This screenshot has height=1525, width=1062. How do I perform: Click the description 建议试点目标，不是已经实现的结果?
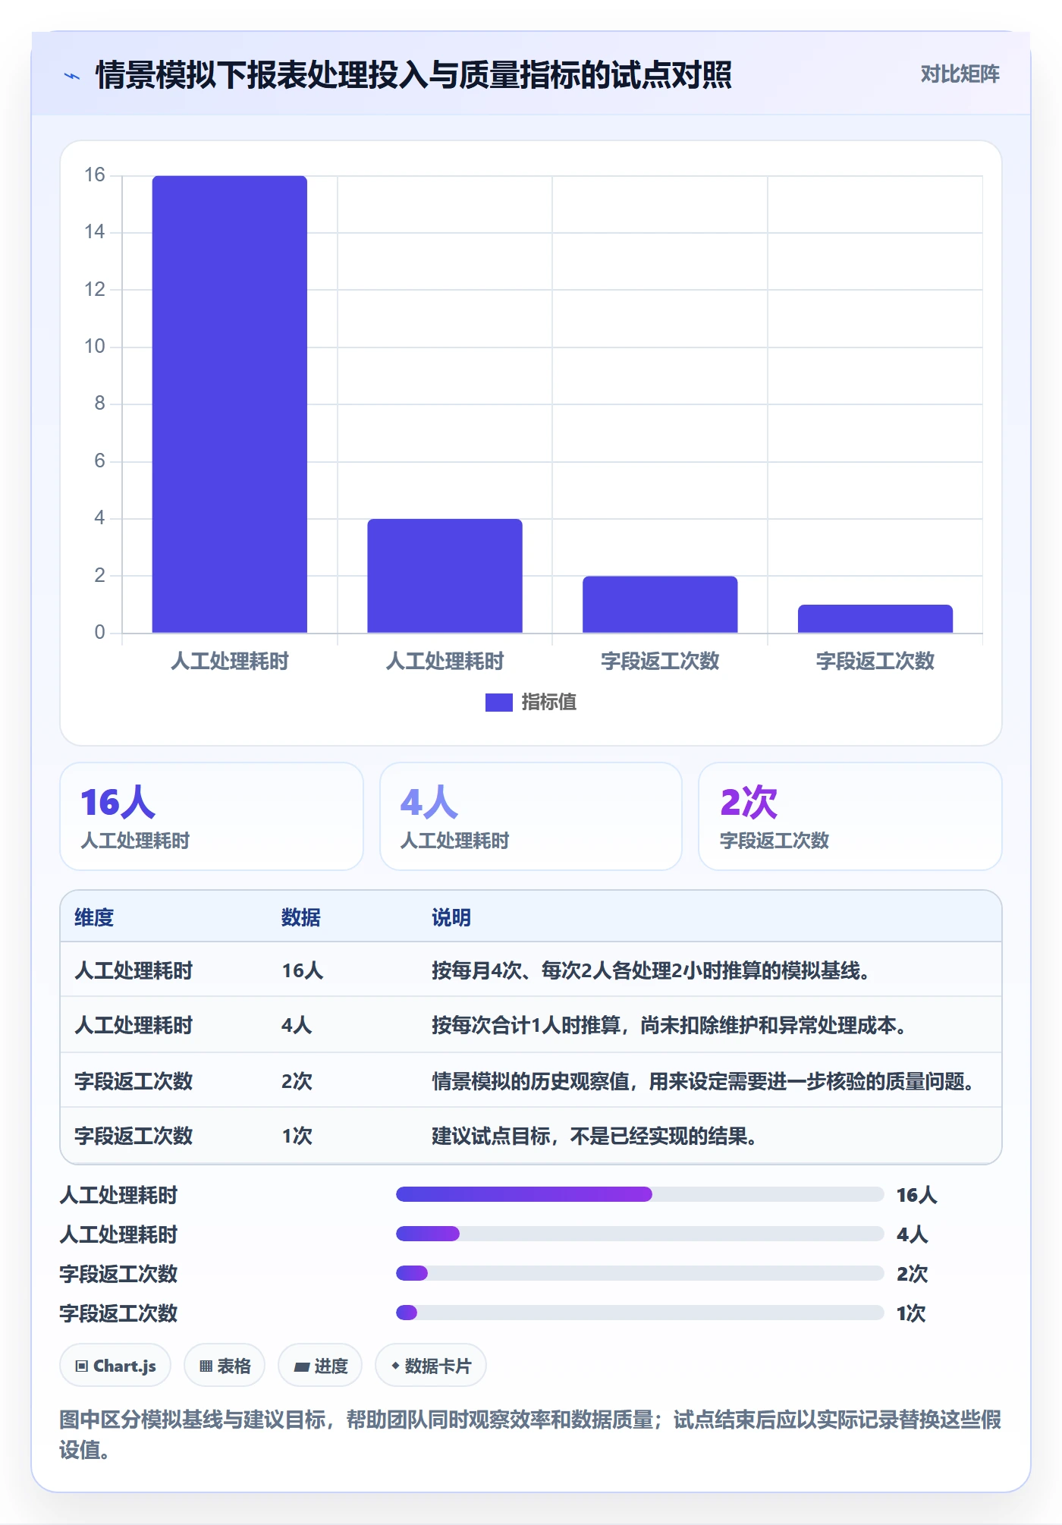[594, 1135]
